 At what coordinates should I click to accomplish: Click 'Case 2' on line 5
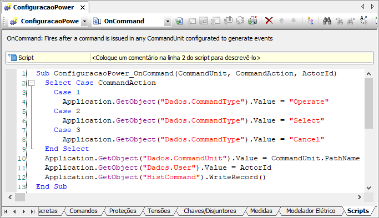click(x=67, y=111)
